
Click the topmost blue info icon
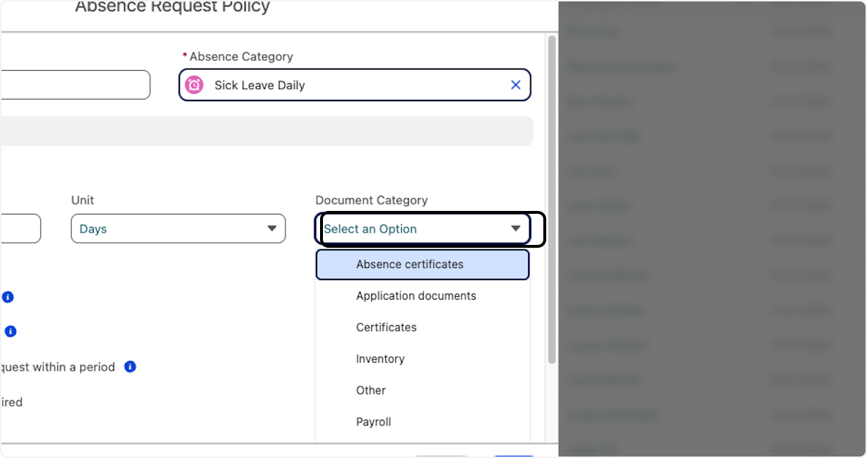tap(8, 297)
